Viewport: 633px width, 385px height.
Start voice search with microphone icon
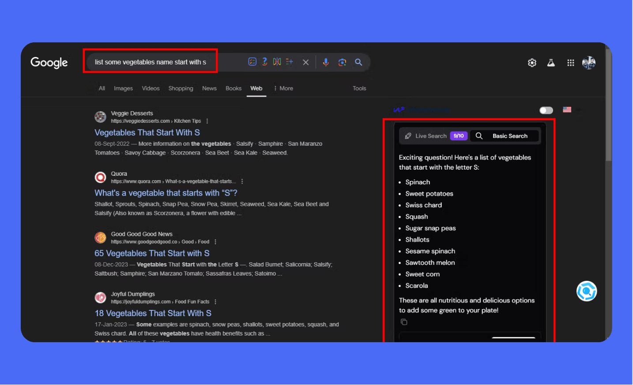326,62
